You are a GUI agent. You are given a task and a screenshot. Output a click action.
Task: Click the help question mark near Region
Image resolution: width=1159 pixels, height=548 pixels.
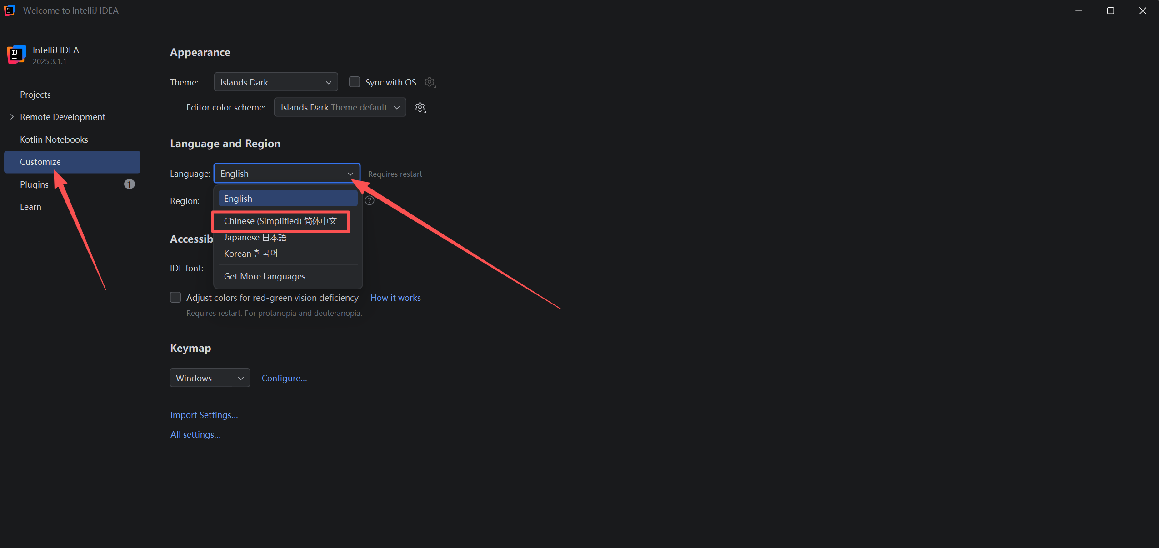point(370,200)
